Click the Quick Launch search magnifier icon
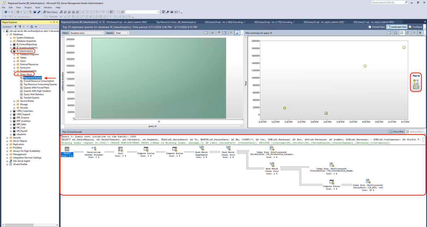This screenshot has width=427, height=227. (406, 2)
